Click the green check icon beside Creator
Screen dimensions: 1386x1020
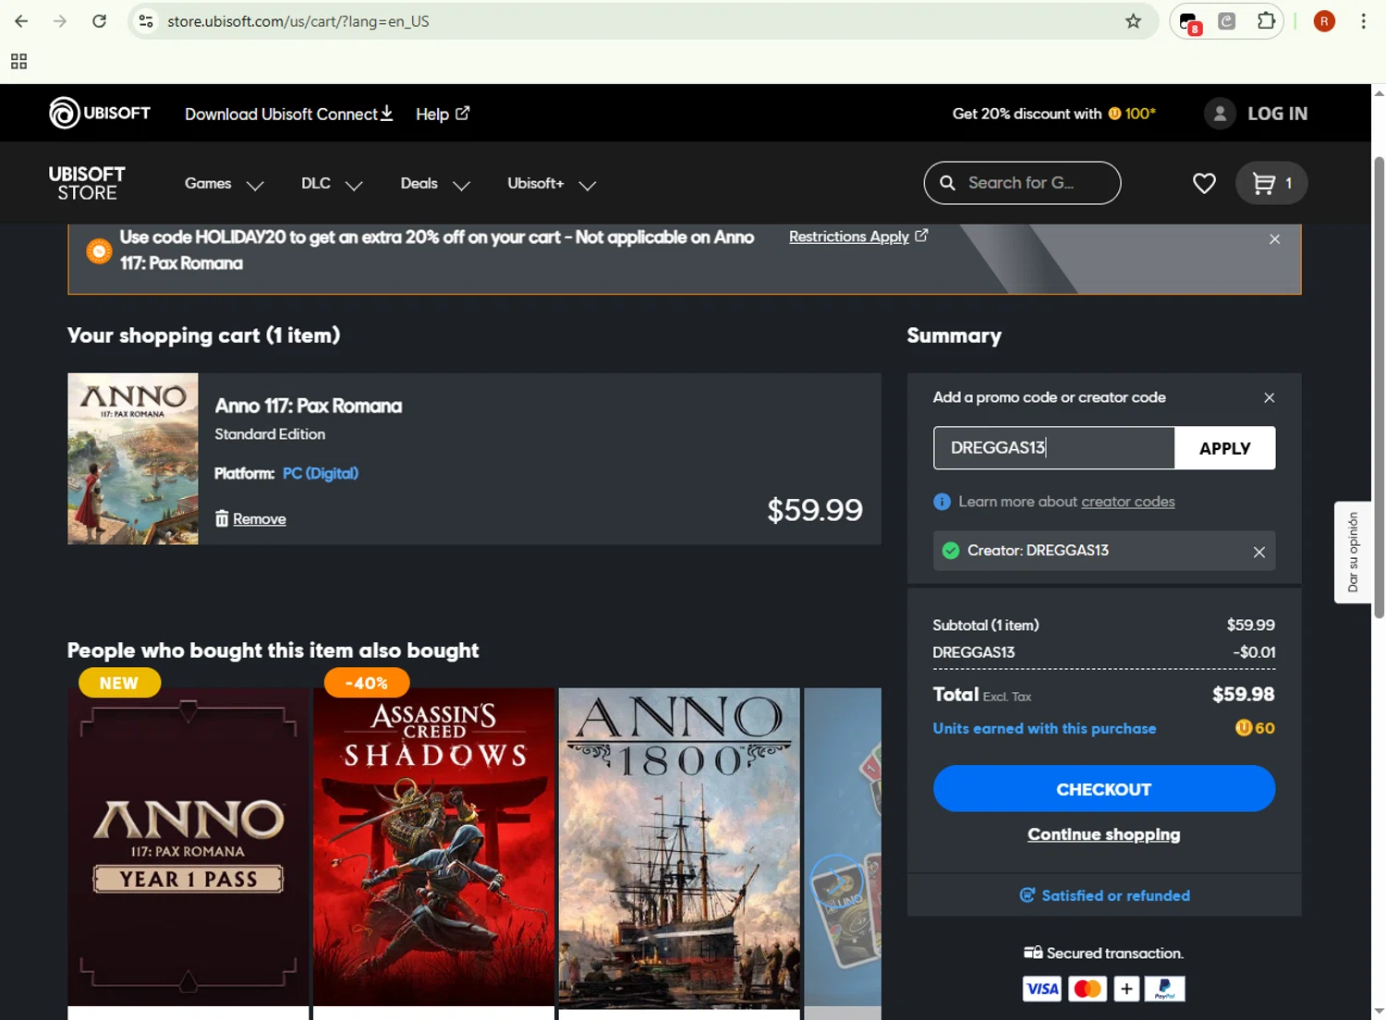(950, 551)
